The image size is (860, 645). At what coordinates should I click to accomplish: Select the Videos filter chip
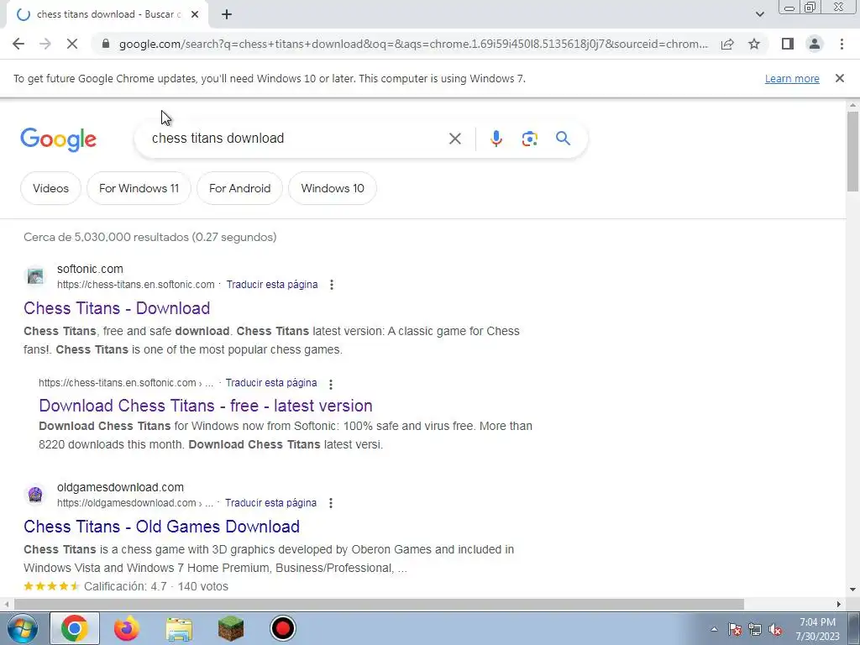pos(50,188)
